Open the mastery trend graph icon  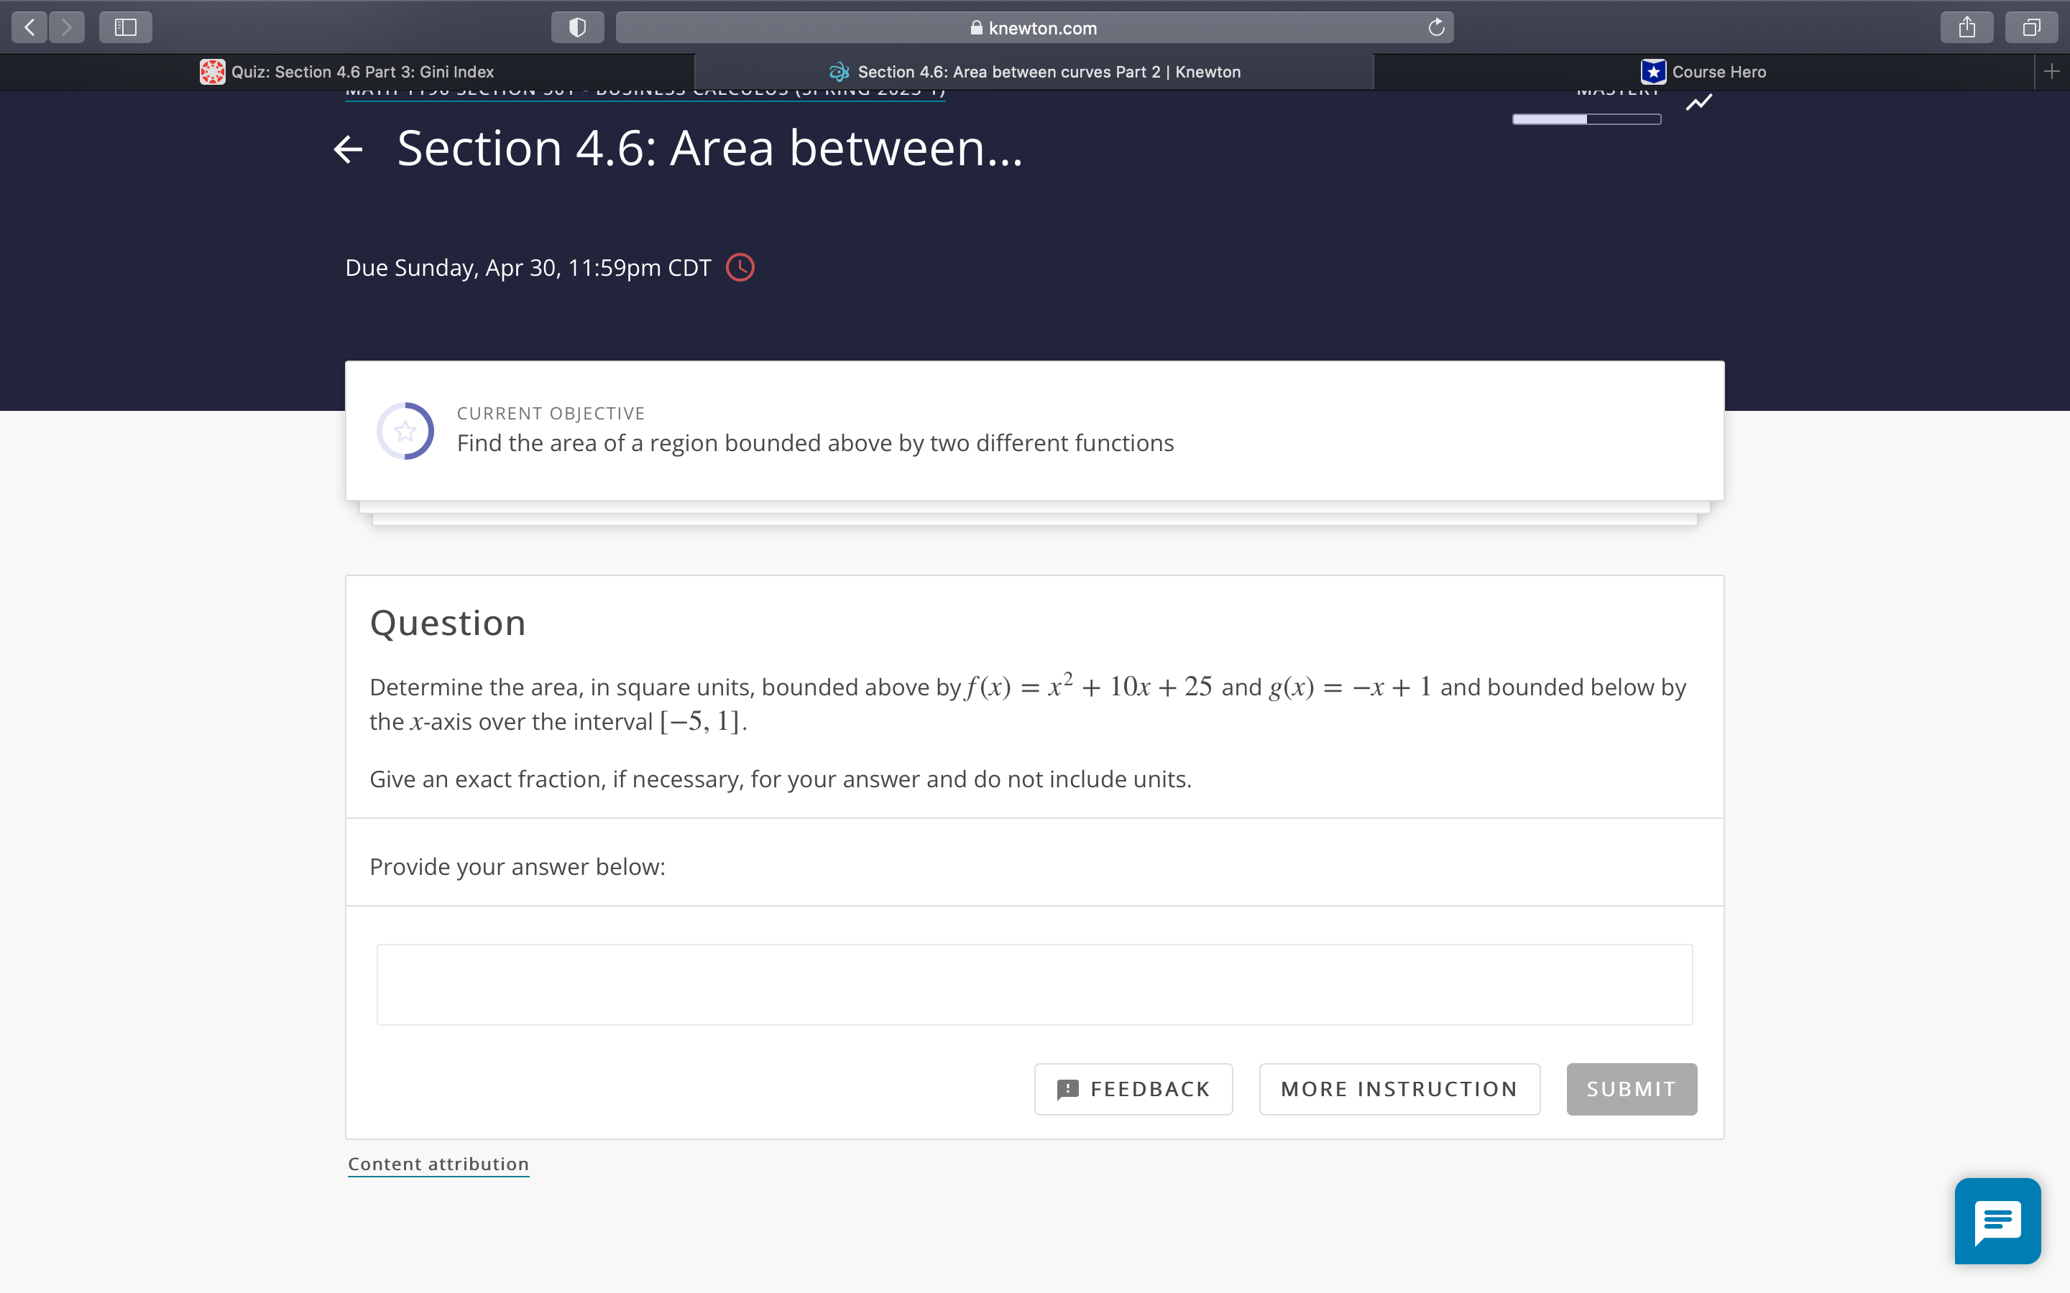pos(1699,103)
